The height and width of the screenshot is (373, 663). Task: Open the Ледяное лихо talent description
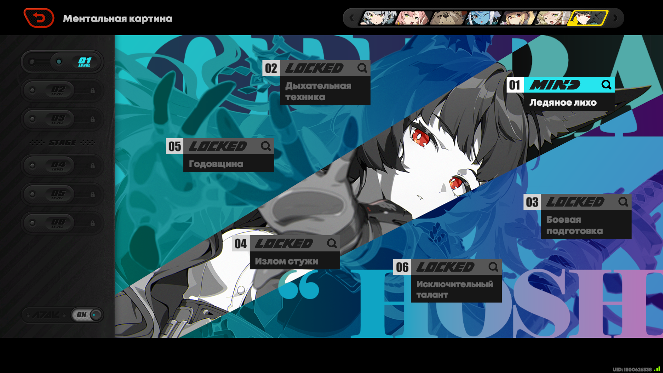[x=569, y=102]
